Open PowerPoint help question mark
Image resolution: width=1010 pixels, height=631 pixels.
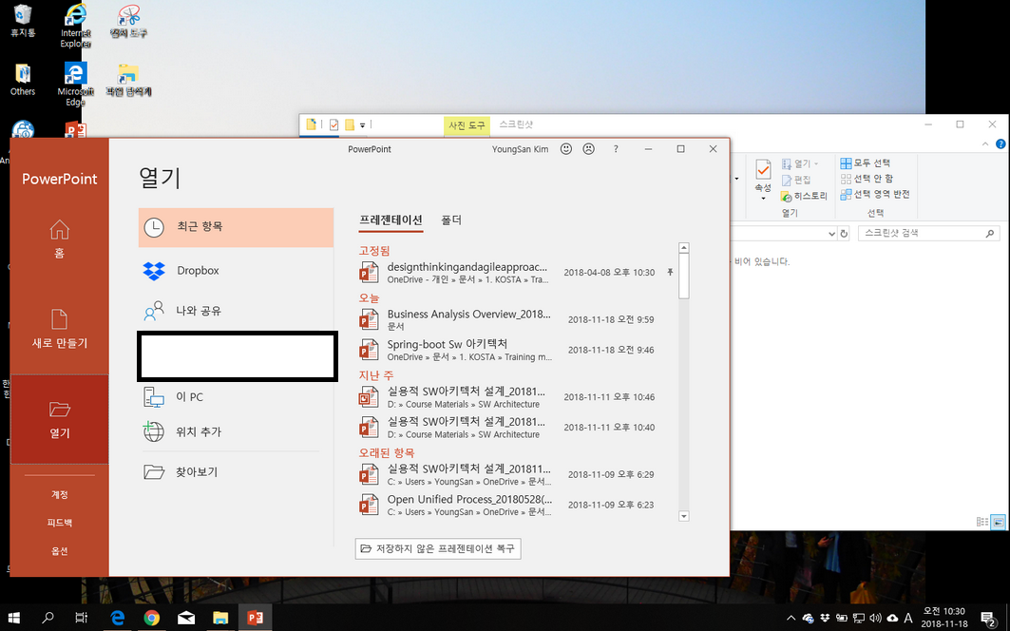point(616,149)
